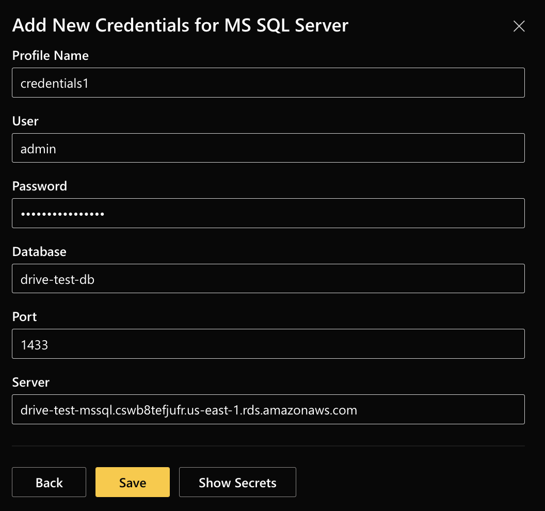Click the Profile Name input field
Image resolution: width=545 pixels, height=511 pixels.
(x=268, y=83)
